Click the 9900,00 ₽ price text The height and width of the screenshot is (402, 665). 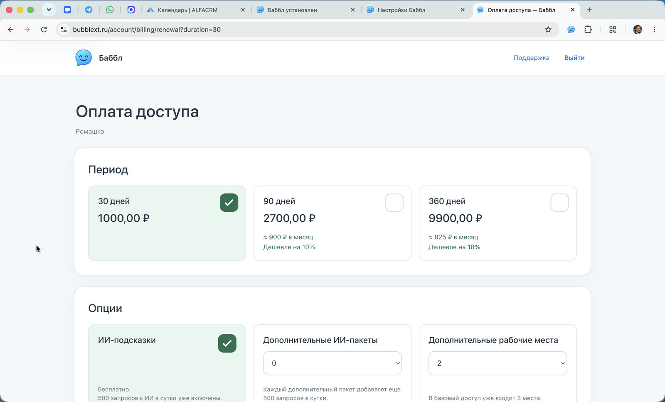[455, 218]
